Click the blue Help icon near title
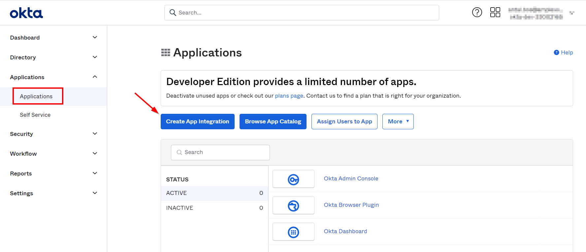The width and height of the screenshot is (586, 252). point(556,52)
